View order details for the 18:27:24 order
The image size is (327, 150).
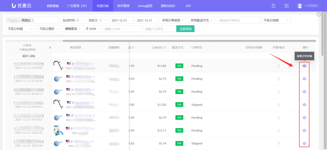[x=304, y=143]
